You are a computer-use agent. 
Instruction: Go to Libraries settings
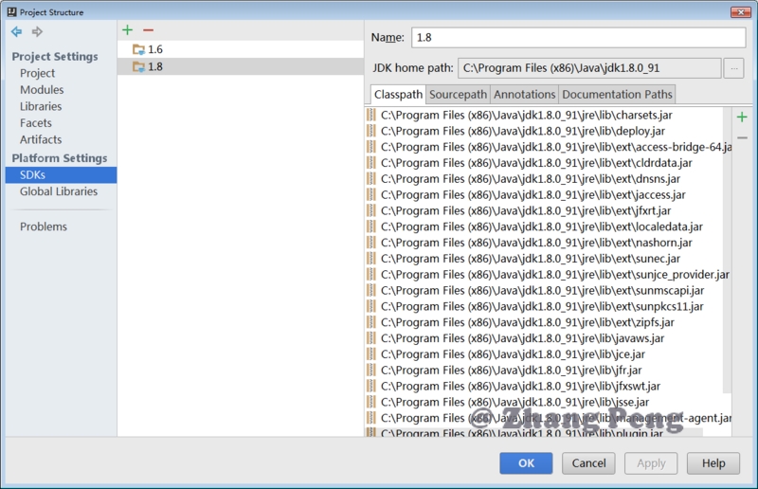tap(41, 106)
